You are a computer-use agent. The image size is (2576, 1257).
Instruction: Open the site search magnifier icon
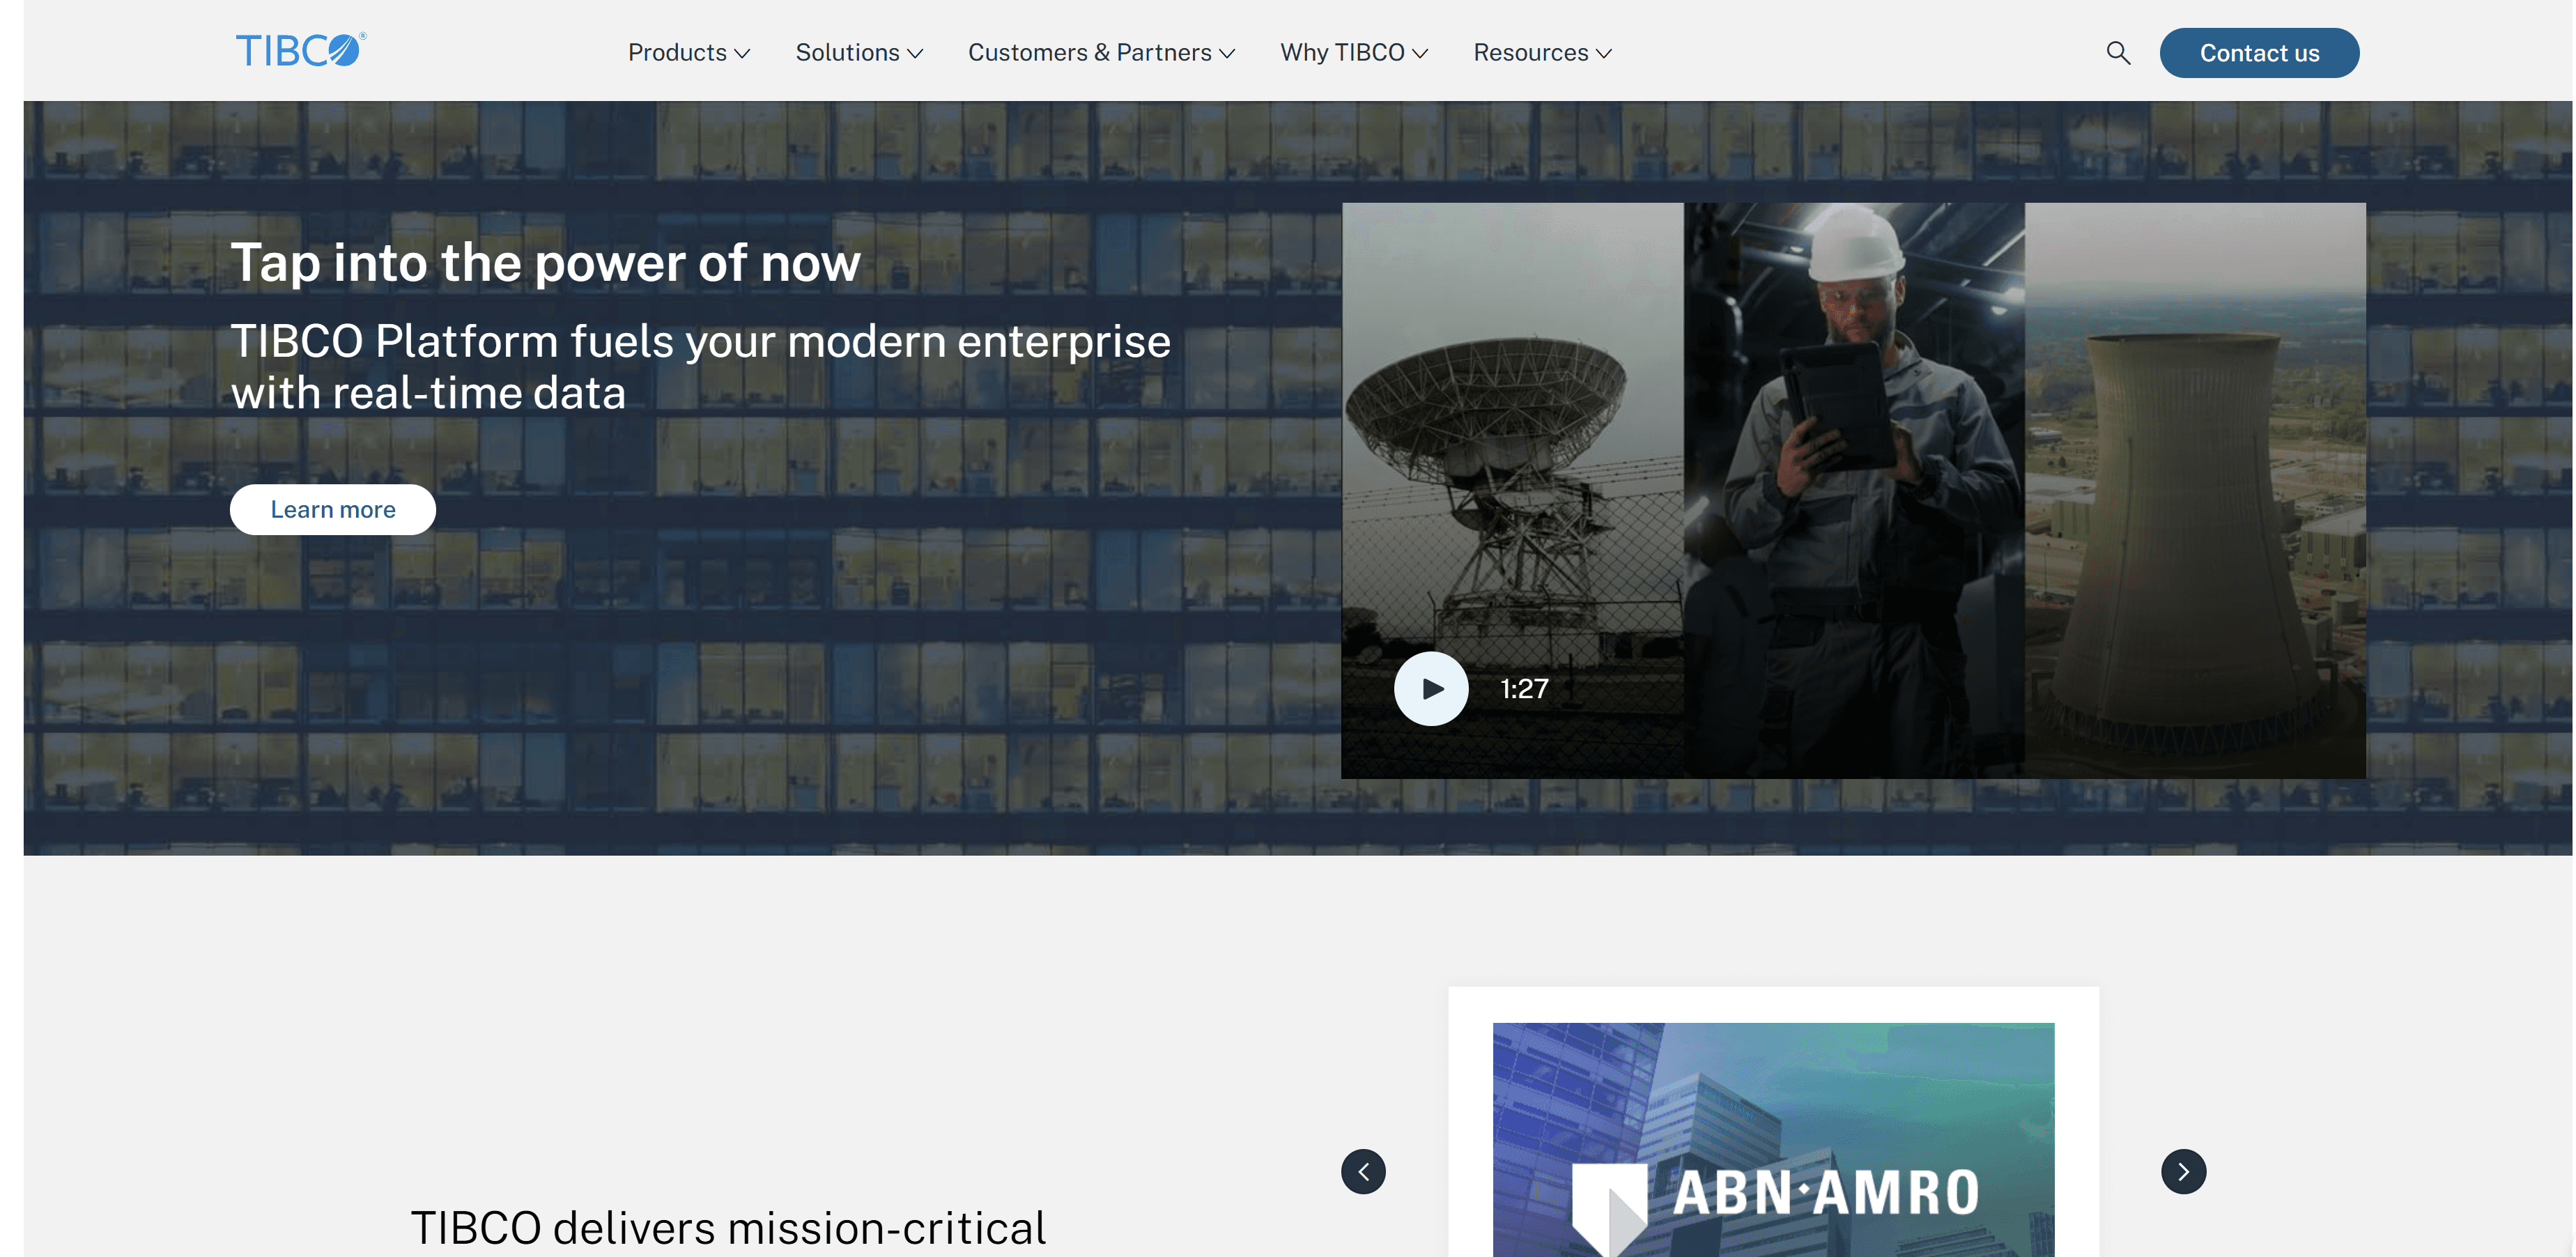[2118, 53]
